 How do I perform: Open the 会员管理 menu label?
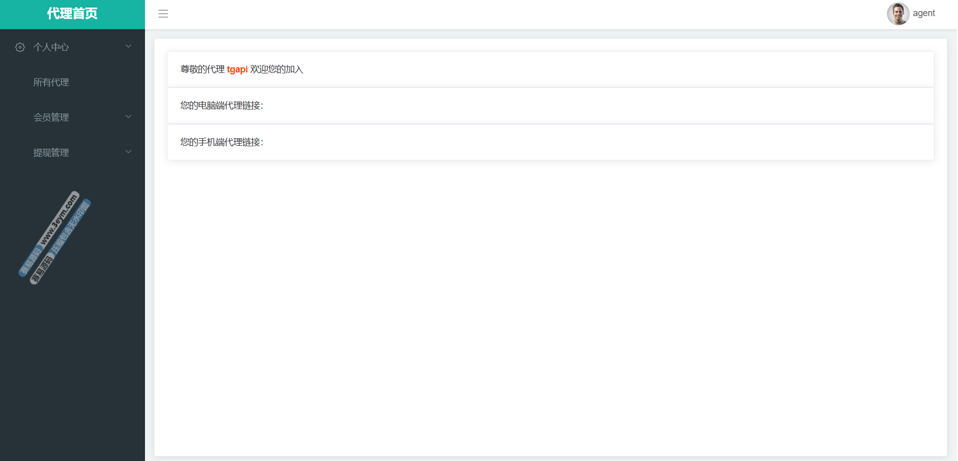[51, 118]
